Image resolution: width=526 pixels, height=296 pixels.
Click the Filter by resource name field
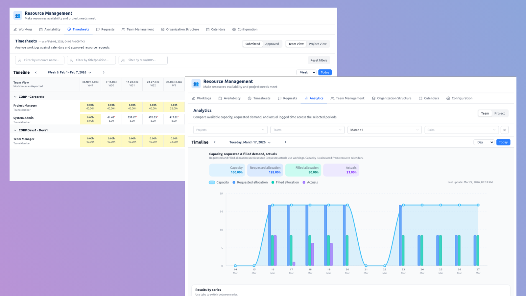pos(39,60)
